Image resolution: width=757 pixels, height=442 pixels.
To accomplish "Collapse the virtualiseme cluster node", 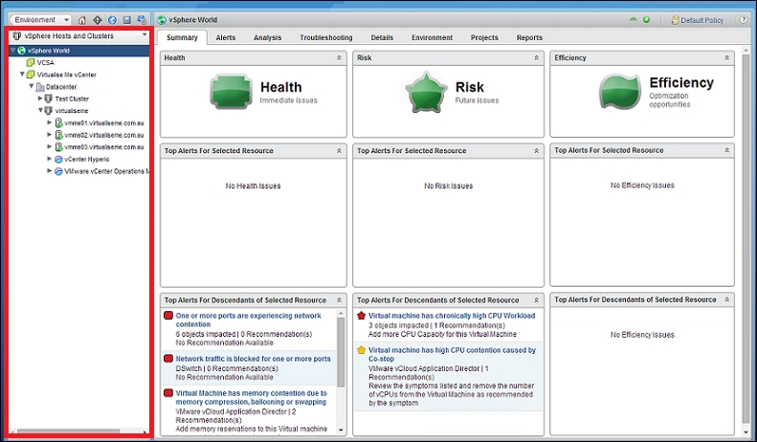I will click(x=40, y=111).
